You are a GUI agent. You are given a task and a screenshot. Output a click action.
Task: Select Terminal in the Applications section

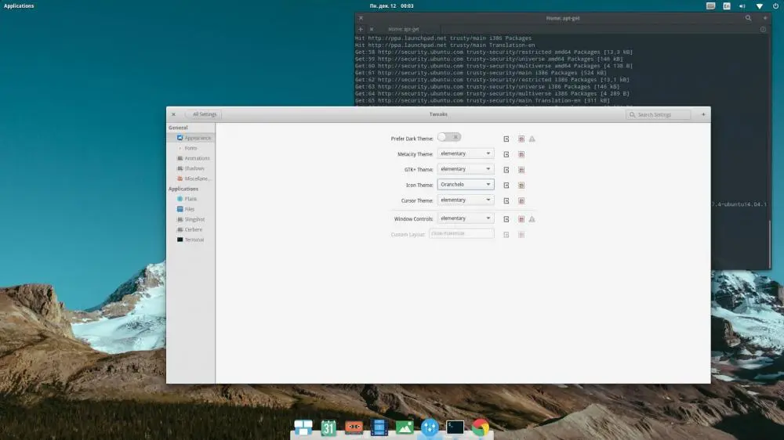191,240
